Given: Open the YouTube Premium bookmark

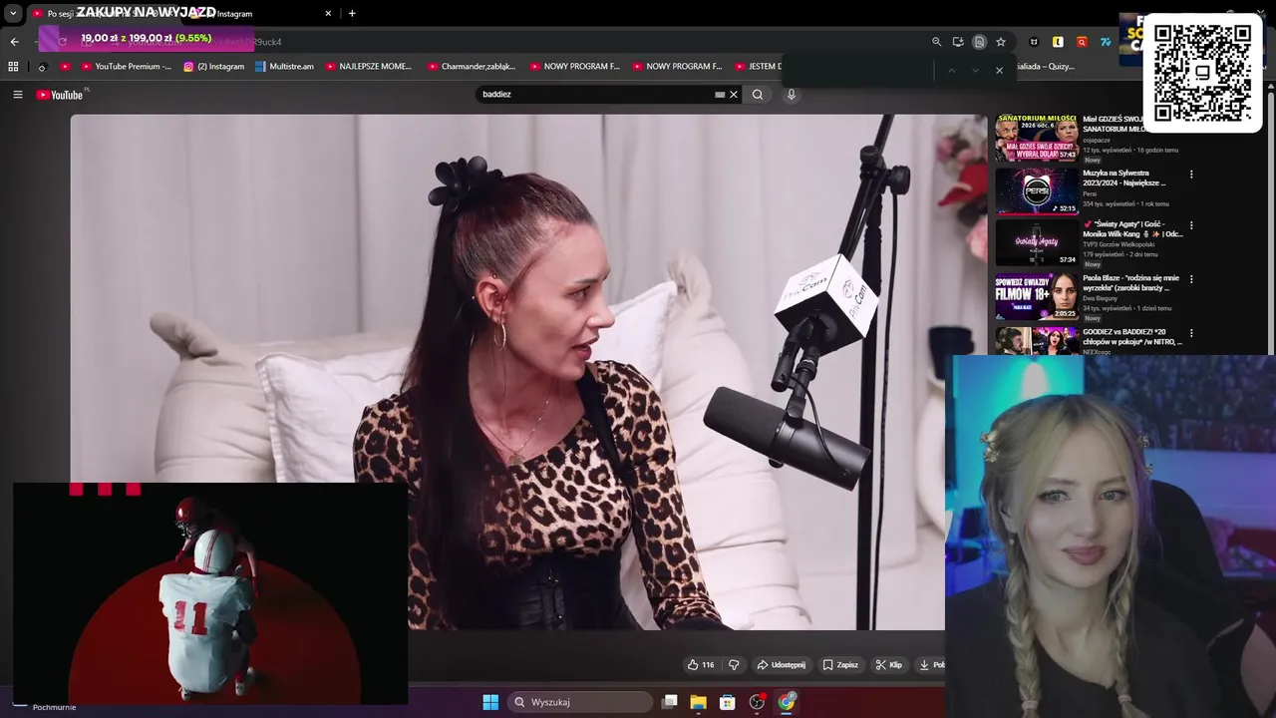Looking at the screenshot, I should point(126,67).
